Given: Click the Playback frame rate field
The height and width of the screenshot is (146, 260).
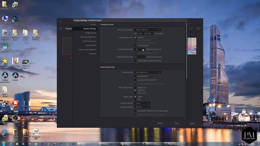Looking at the screenshot, I should (x=140, y=57).
